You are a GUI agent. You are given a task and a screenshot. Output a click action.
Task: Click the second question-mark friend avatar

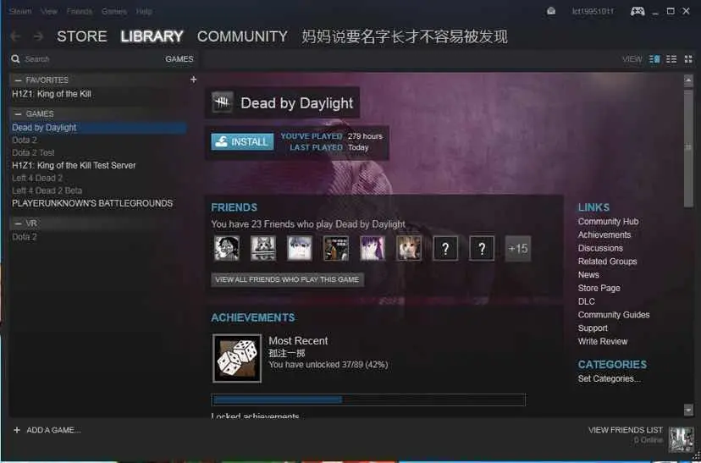click(482, 248)
